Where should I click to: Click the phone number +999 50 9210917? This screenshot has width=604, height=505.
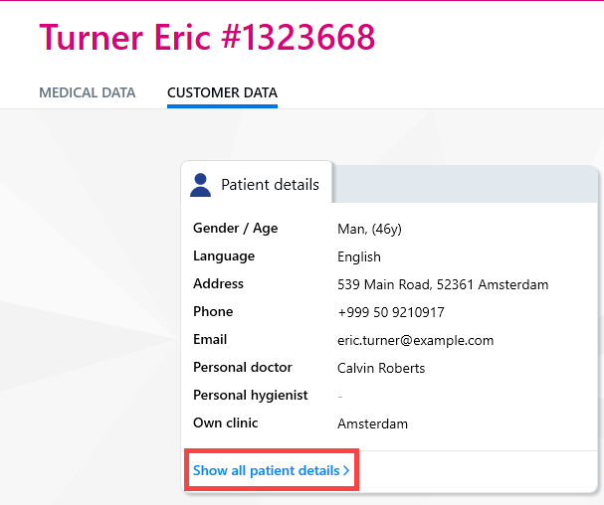click(x=391, y=312)
